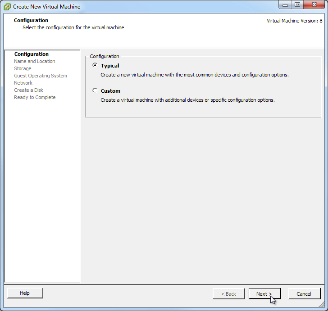Open Guest Operating System step
Image resolution: width=328 pixels, height=311 pixels.
(41, 76)
